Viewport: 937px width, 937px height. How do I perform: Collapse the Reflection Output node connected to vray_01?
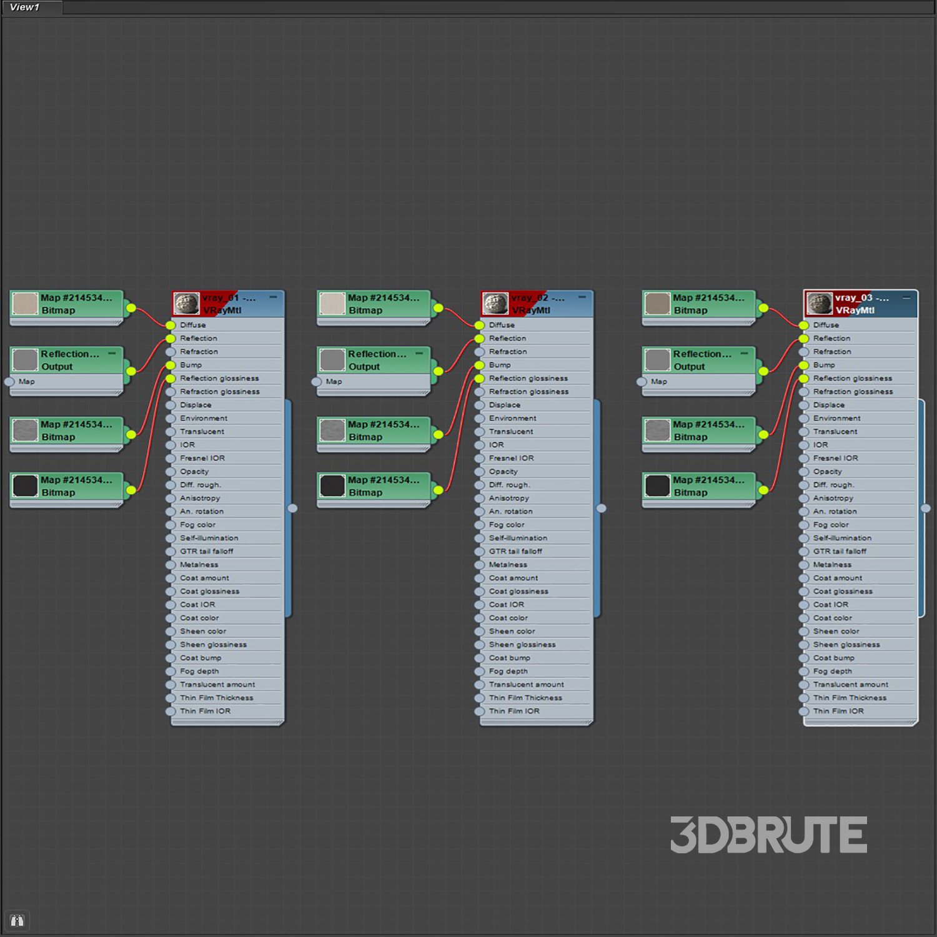(x=112, y=354)
